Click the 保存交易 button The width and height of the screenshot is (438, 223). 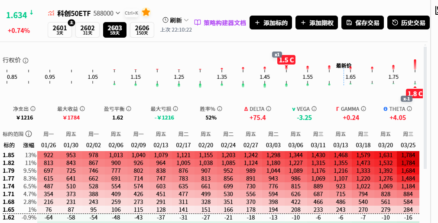tap(362, 23)
